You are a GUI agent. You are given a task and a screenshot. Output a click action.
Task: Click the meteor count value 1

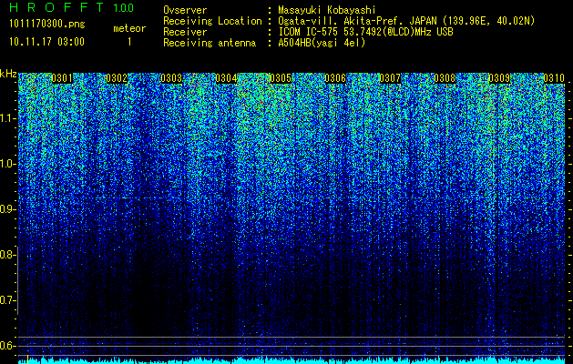(x=129, y=42)
